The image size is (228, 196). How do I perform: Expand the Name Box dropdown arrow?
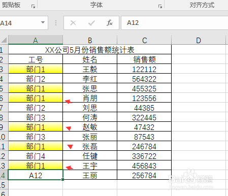43,22
